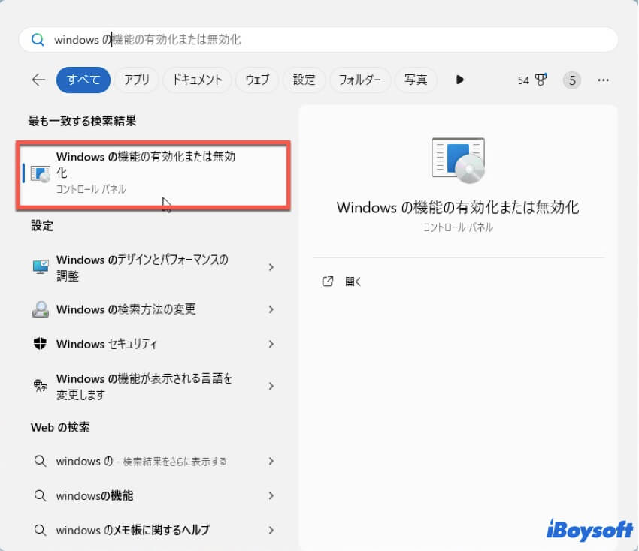The width and height of the screenshot is (639, 551).
Task: Click the round profile badge showing 5
Action: tap(572, 80)
